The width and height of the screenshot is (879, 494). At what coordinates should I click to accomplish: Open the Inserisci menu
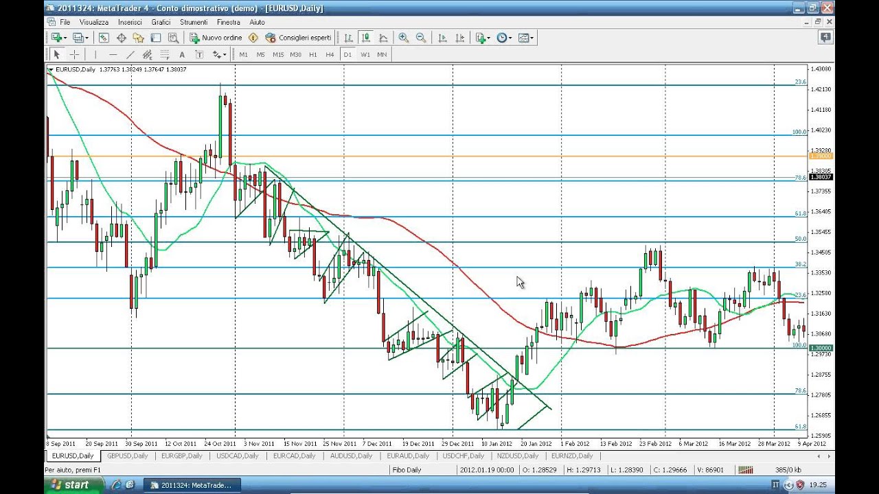coord(130,22)
